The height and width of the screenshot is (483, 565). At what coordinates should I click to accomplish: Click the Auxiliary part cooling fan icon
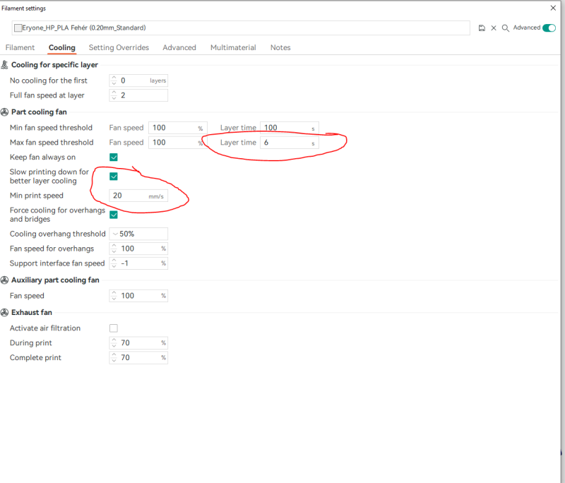pos(4,280)
